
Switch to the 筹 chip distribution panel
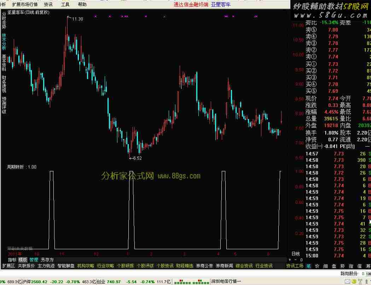click(367, 266)
